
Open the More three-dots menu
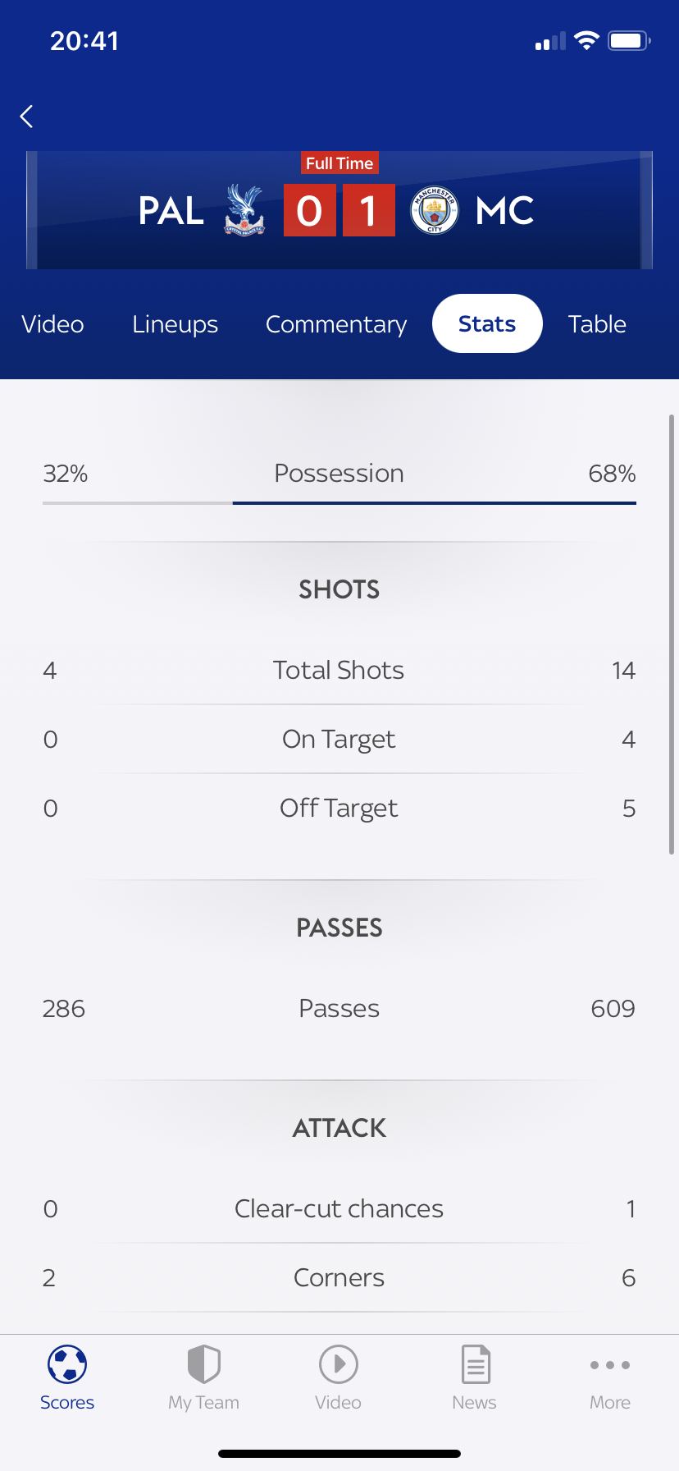[x=610, y=1365]
